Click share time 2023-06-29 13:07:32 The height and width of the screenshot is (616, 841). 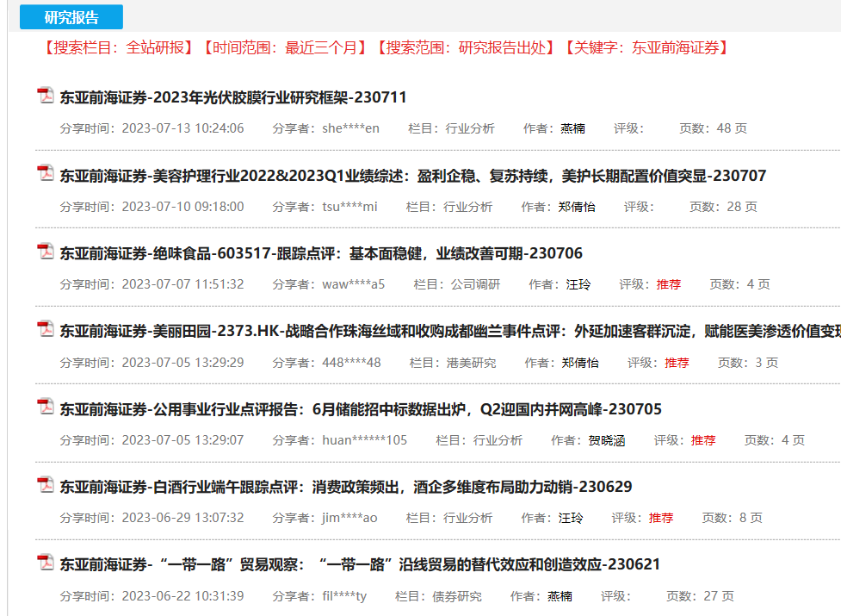182,519
